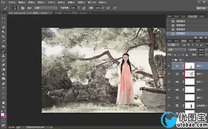Select the Move tool
Viewport: 208px width, 129px height.
[x=3, y=18]
